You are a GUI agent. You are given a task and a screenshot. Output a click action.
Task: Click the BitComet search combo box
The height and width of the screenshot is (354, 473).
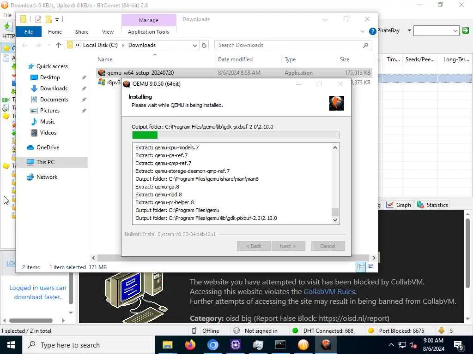click(x=436, y=31)
